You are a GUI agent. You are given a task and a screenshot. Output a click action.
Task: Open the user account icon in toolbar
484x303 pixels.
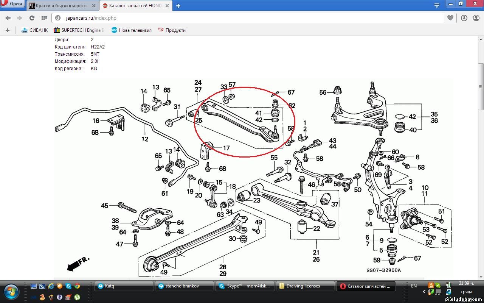point(475,18)
